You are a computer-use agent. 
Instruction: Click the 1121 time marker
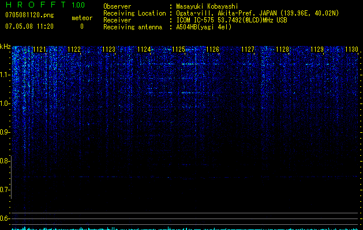pyautogui.click(x=40, y=49)
